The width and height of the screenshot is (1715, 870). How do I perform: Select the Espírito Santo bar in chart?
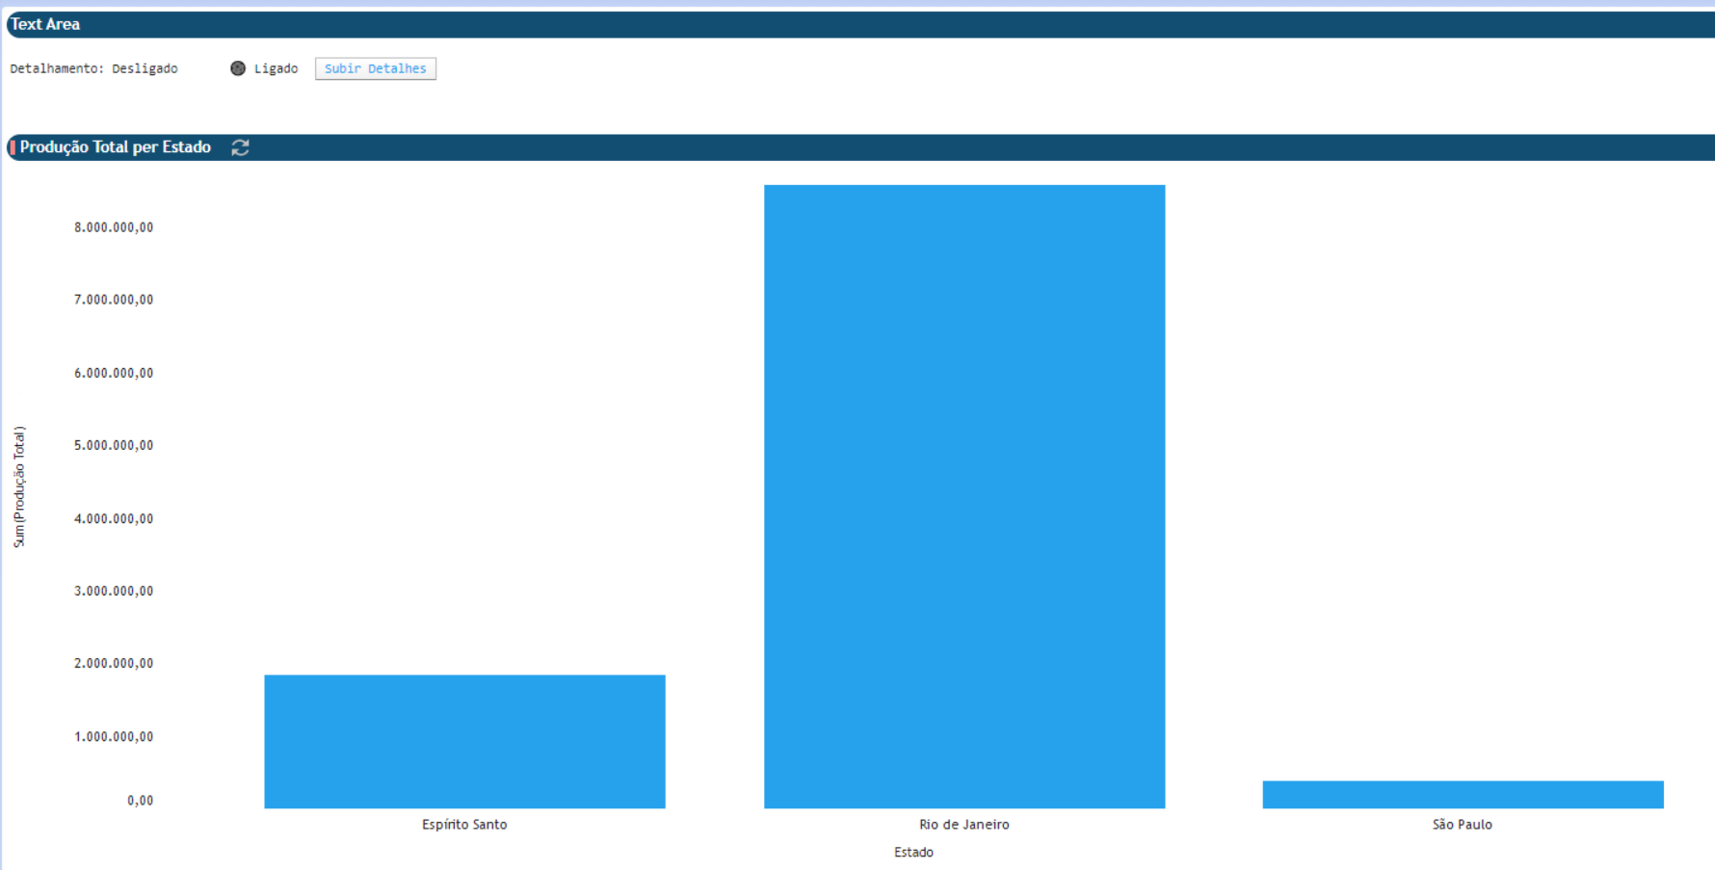click(x=464, y=741)
